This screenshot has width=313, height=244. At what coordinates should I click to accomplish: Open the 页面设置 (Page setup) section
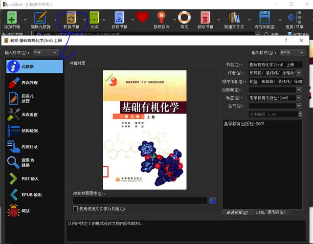35,114
